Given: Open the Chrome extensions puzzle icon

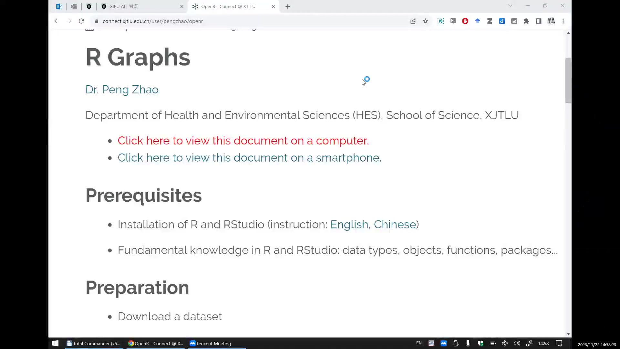Looking at the screenshot, I should coord(526,21).
